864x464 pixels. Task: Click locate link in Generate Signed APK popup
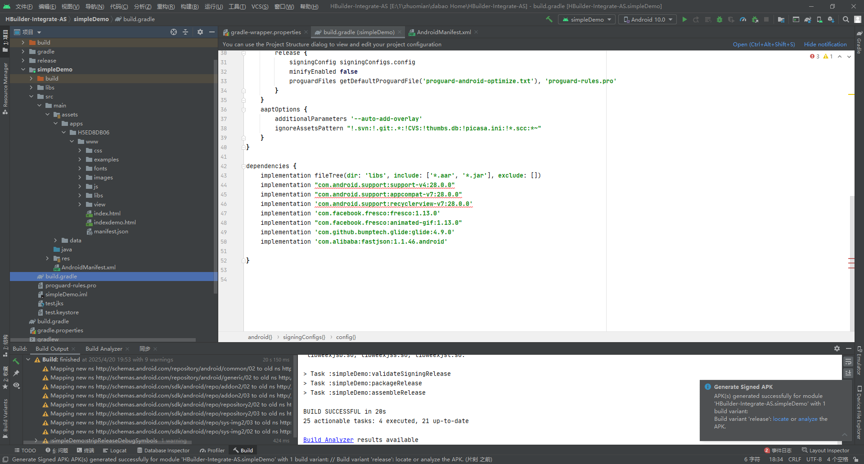point(781,419)
